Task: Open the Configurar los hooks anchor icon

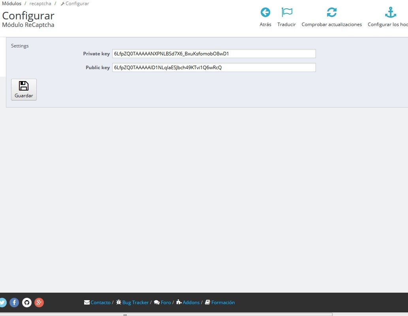Action: (x=390, y=12)
